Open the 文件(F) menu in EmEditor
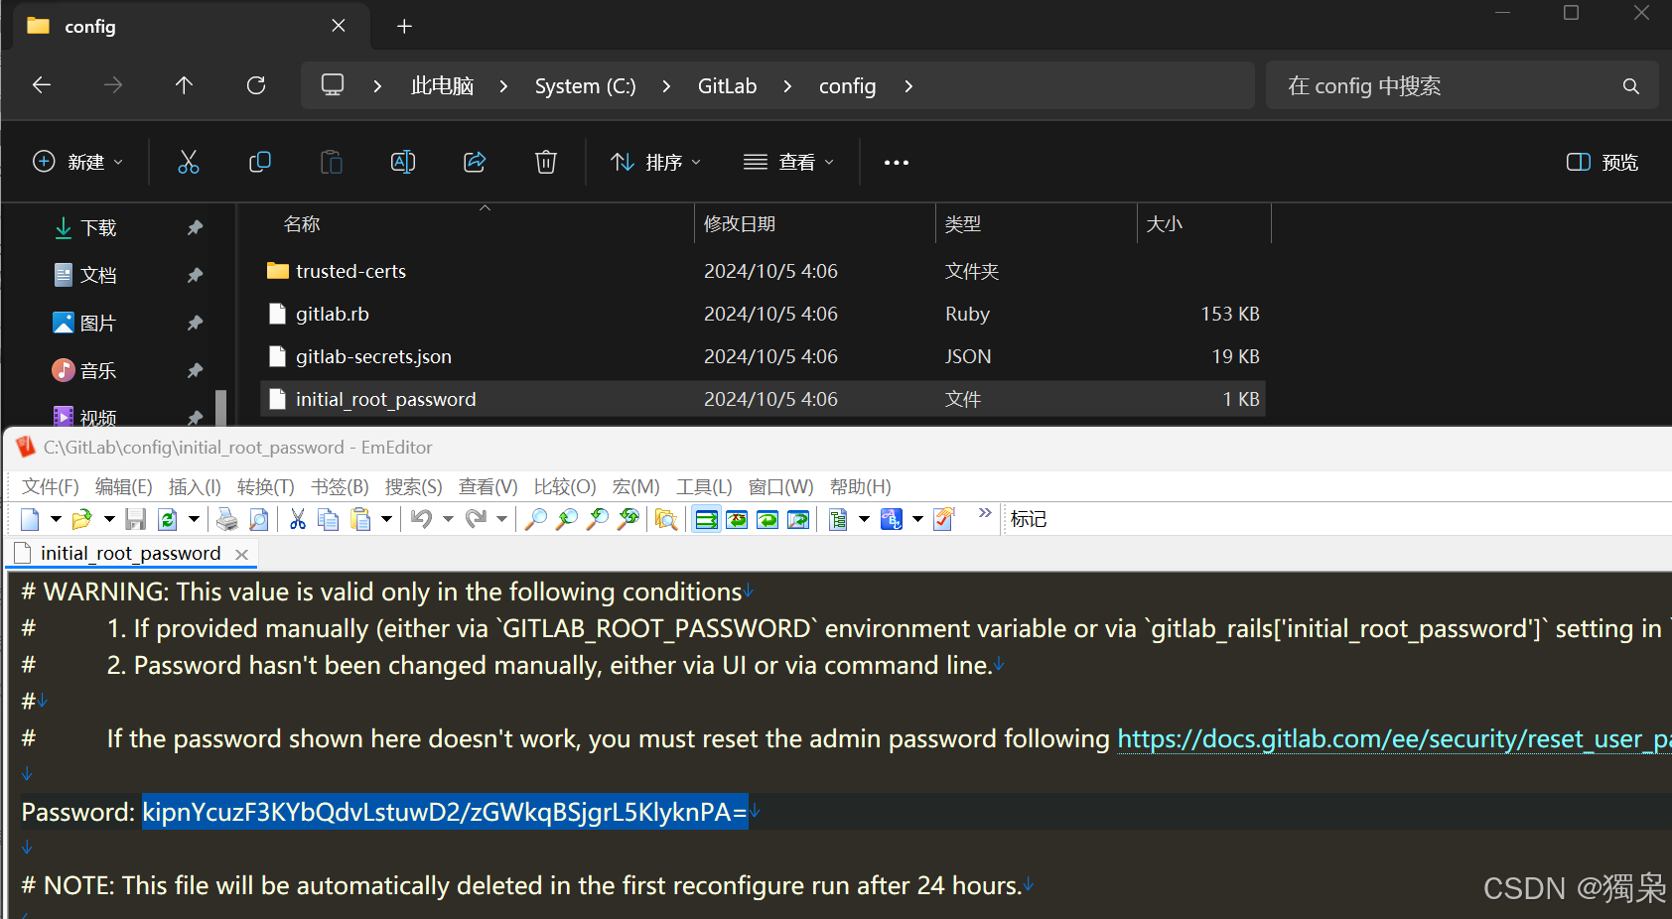The image size is (1672, 919). click(x=51, y=486)
